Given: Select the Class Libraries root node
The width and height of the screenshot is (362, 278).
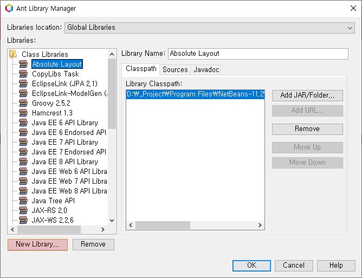Looking at the screenshot, I should [x=45, y=55].
